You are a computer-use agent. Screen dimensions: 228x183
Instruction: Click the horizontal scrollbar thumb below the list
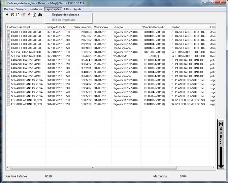coord(93,168)
